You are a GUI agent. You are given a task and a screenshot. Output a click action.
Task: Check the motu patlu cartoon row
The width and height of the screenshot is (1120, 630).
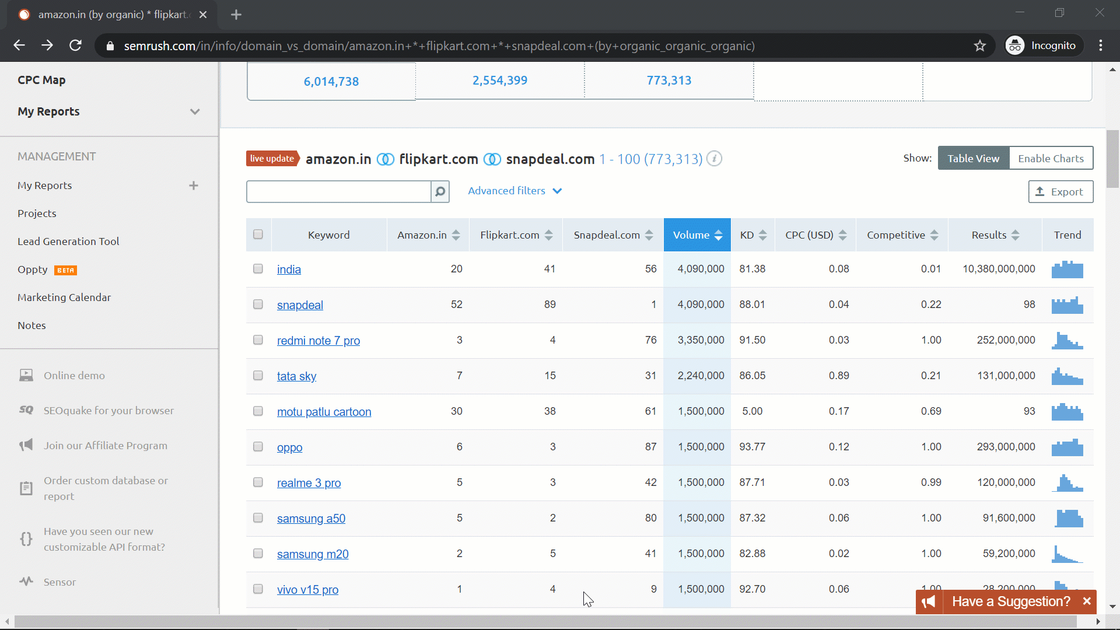point(258,411)
